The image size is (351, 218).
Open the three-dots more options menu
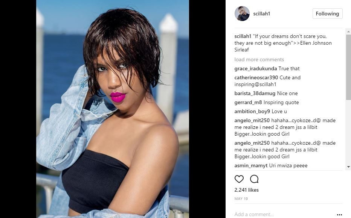click(339, 215)
